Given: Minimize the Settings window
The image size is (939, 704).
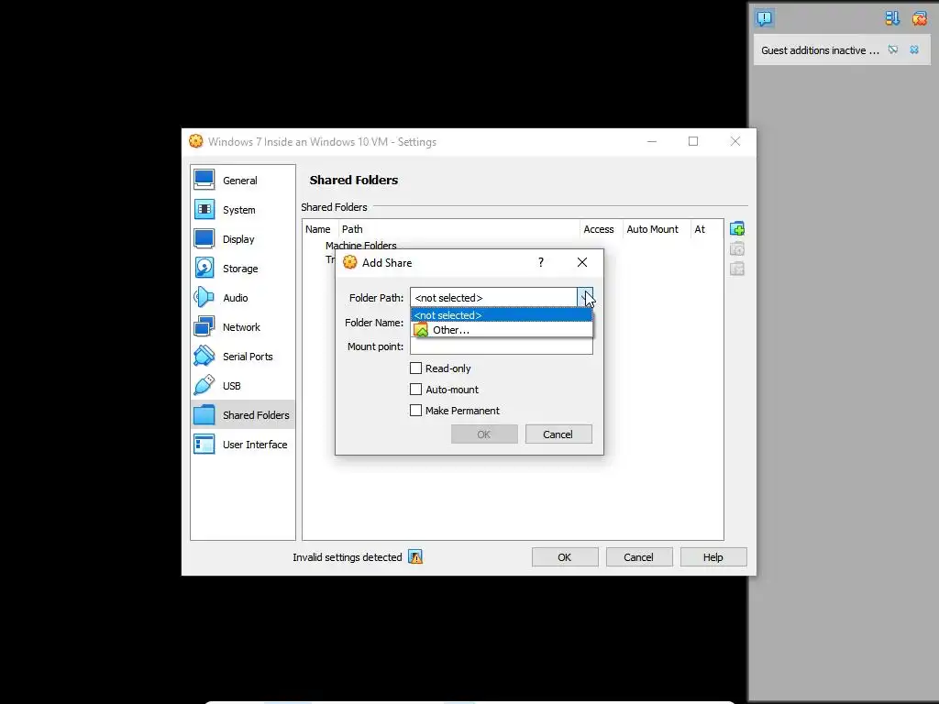Looking at the screenshot, I should point(652,141).
